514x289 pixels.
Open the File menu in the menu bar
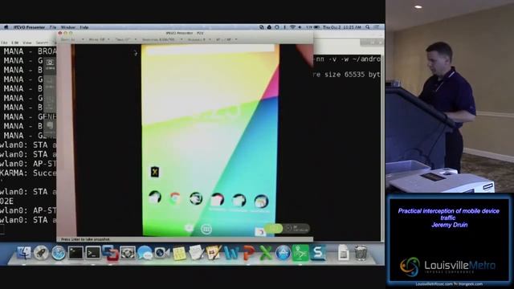click(x=53, y=27)
